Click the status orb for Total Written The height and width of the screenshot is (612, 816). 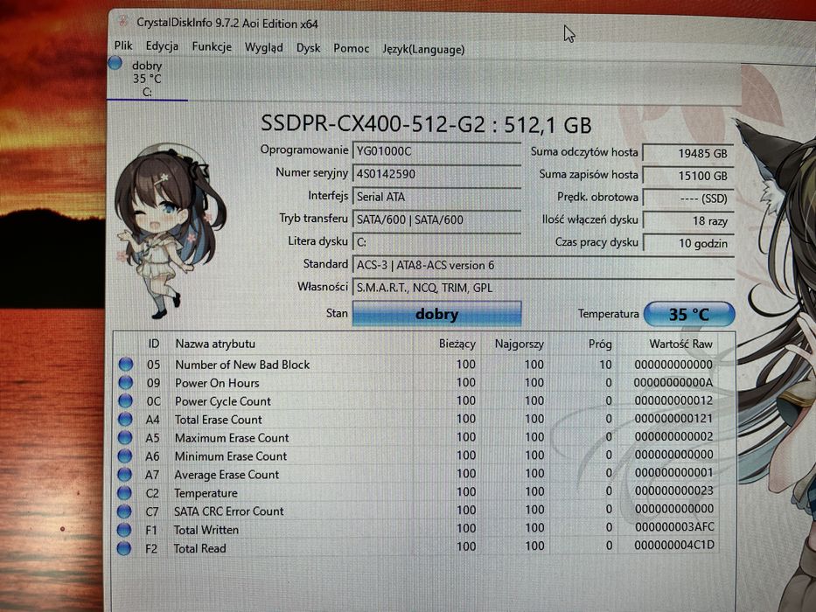(124, 530)
